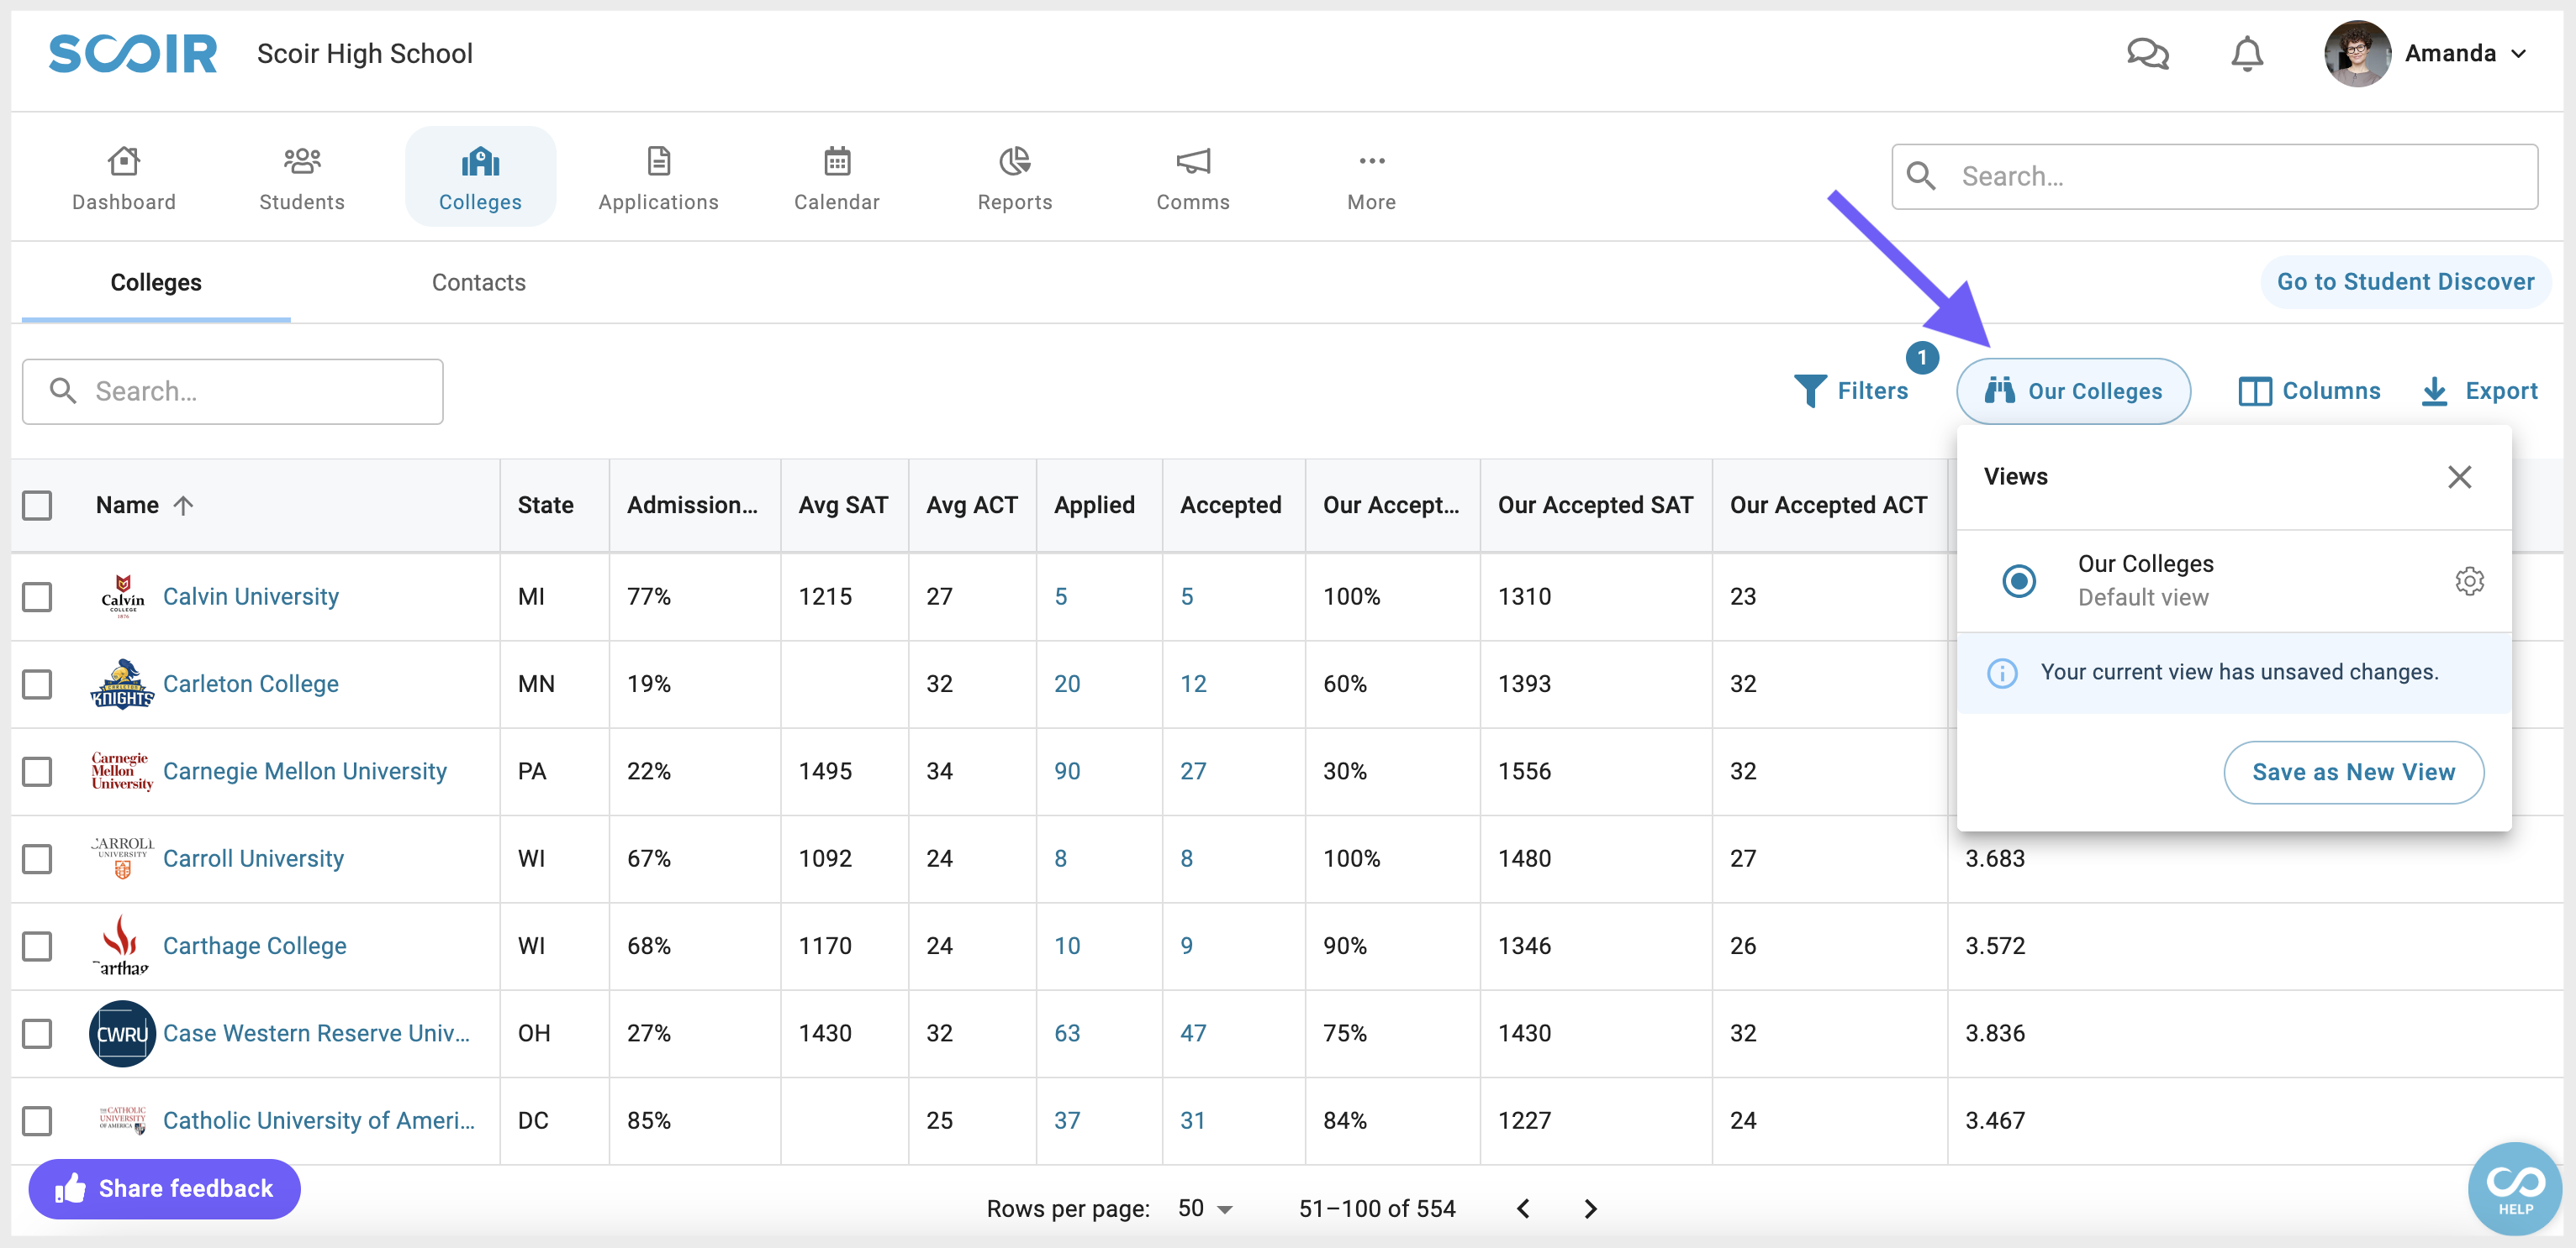
Task: Expand the Amanda account dropdown
Action: (x=2519, y=54)
